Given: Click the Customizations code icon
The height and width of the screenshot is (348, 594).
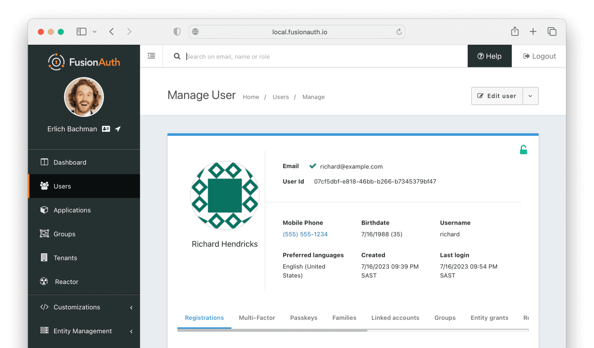Looking at the screenshot, I should 44,307.
